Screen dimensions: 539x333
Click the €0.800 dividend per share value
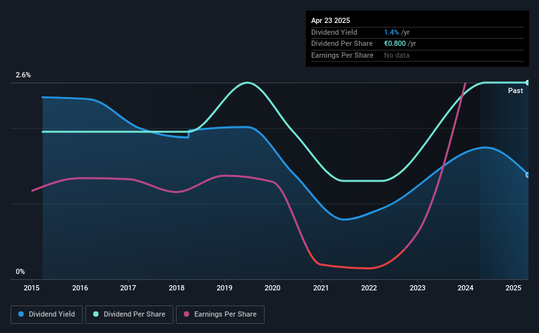395,44
